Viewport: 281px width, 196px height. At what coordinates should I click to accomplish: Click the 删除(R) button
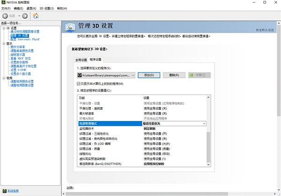(174, 75)
